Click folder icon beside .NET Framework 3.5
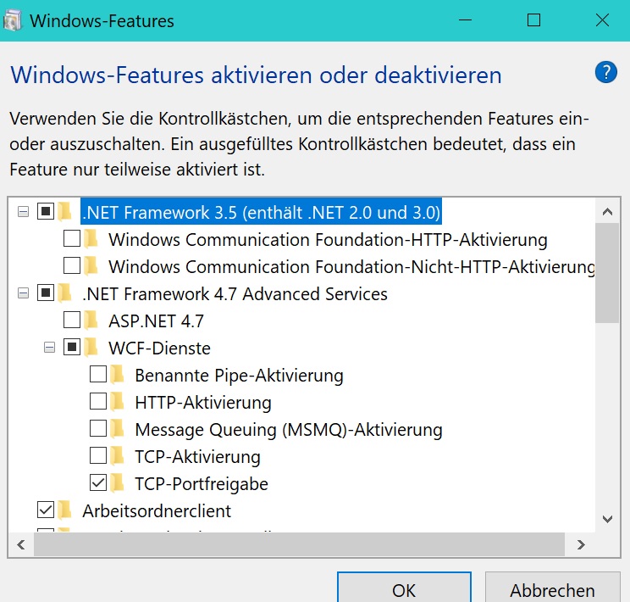The height and width of the screenshot is (602, 630). coord(65,212)
